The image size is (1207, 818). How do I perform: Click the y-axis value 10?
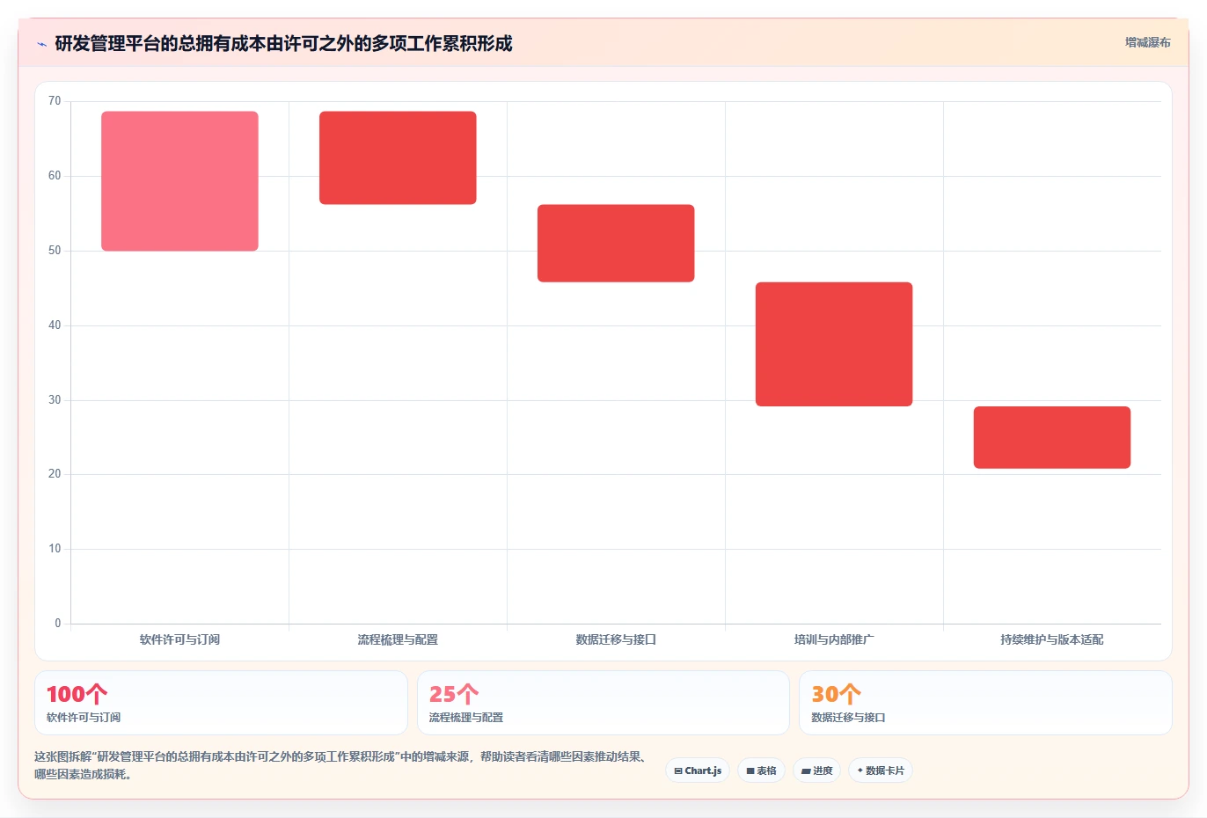pyautogui.click(x=55, y=549)
